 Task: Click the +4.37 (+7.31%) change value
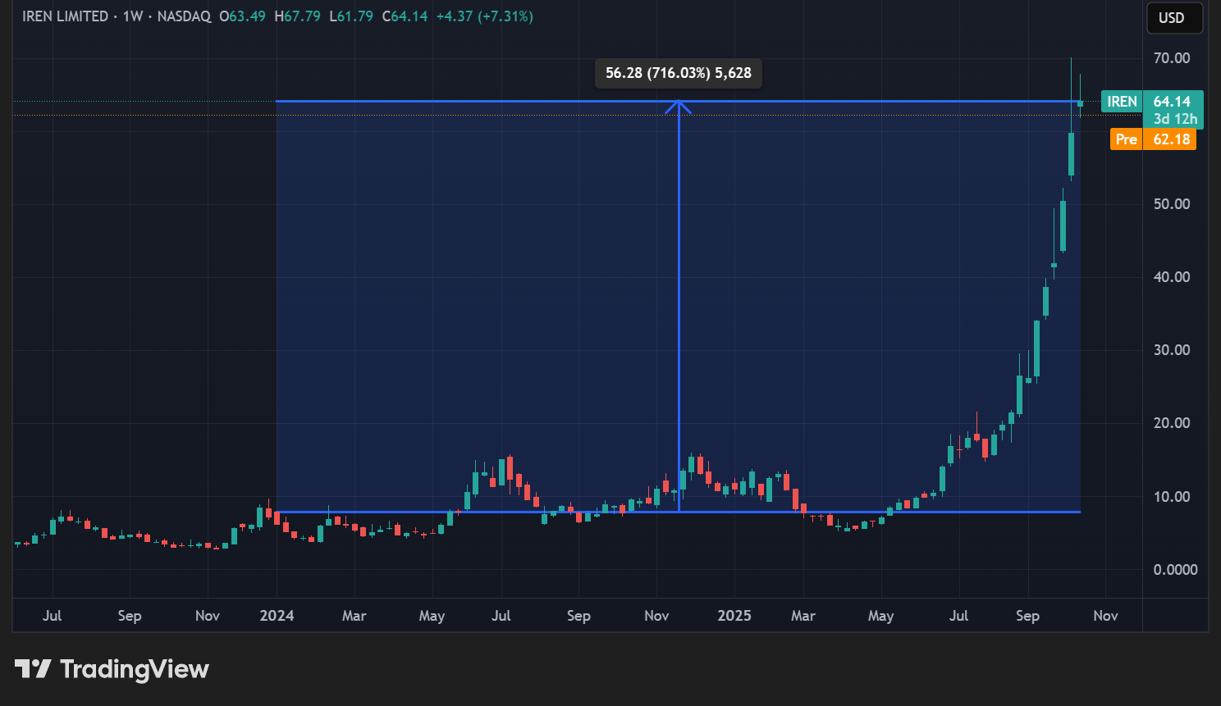coord(484,16)
